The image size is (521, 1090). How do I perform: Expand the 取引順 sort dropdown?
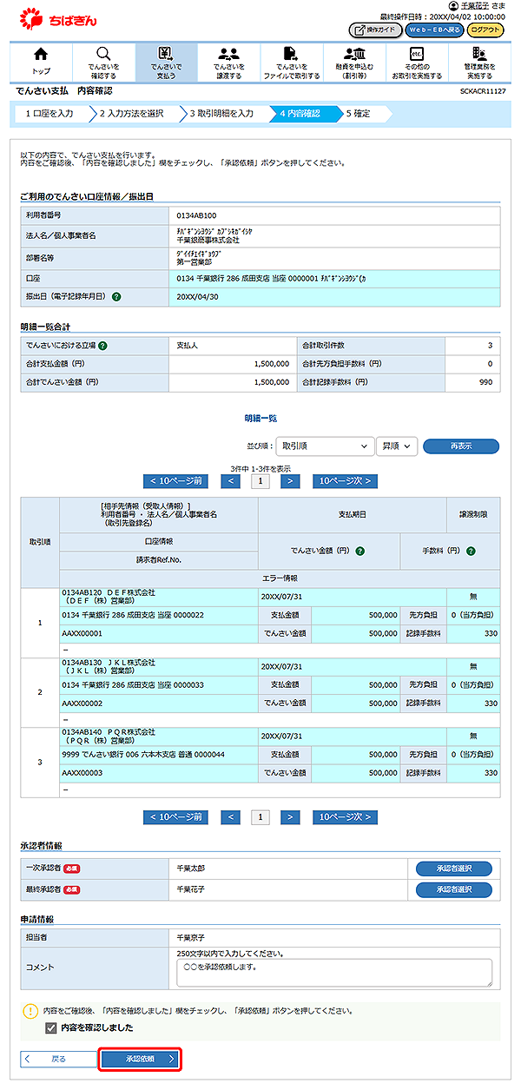click(324, 446)
